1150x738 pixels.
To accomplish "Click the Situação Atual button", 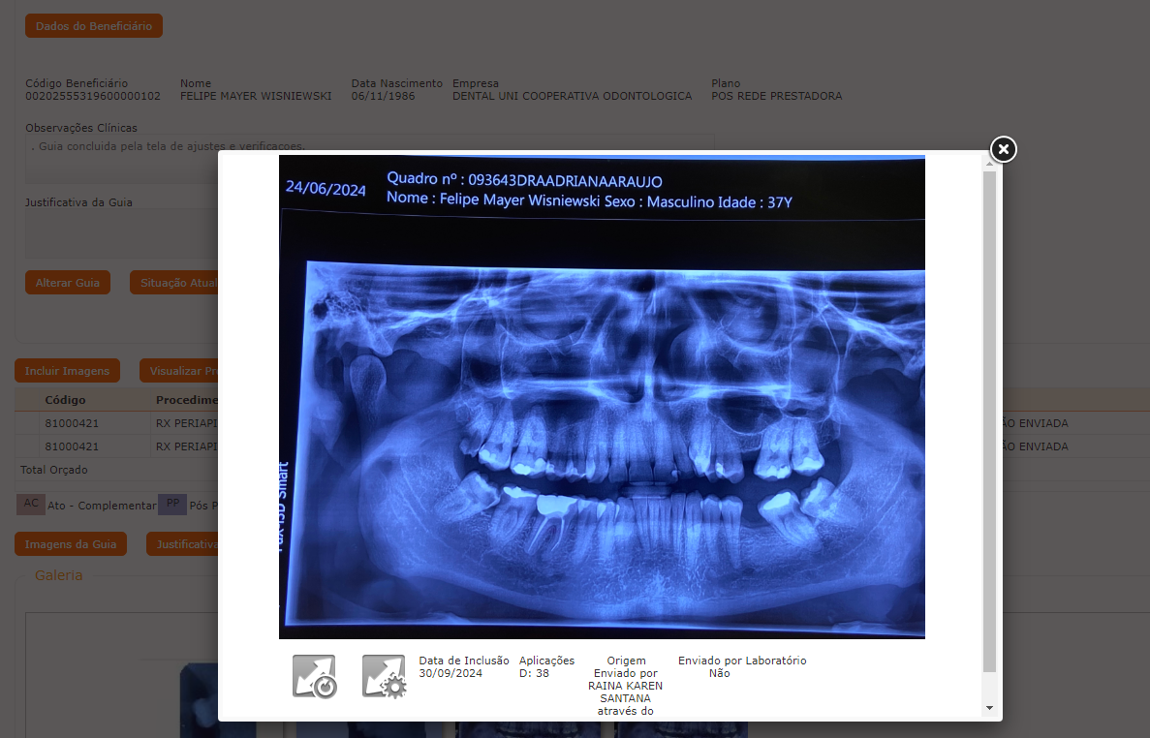I will point(174,283).
